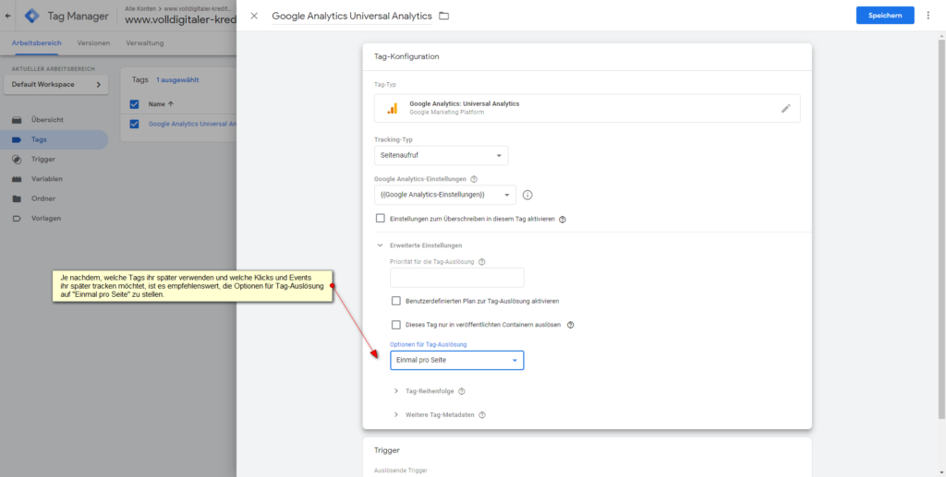The width and height of the screenshot is (946, 477).
Task: Open the Einmal pro Seite dropdown
Action: click(x=456, y=360)
